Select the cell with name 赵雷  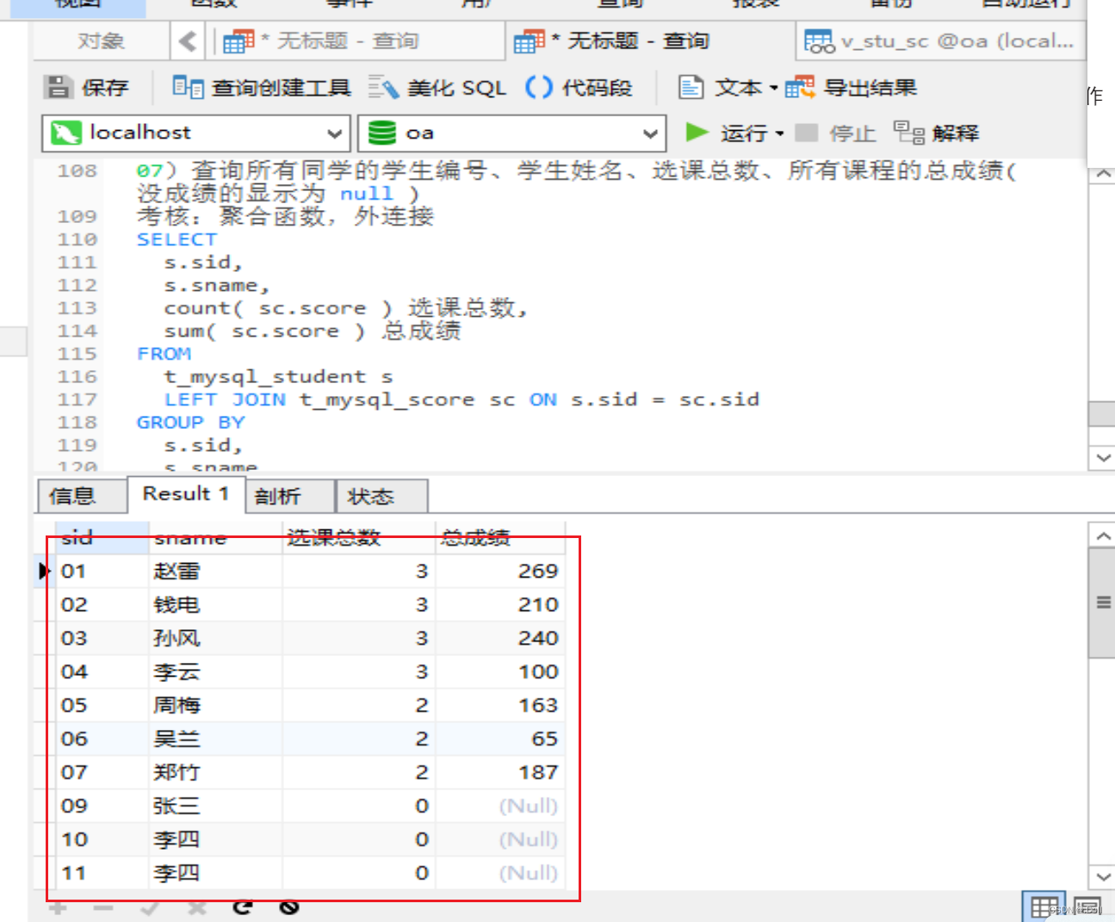tap(215, 571)
